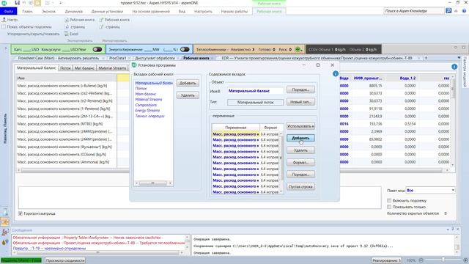Image resolution: width=469 pixels, height=264 pixels.
Task: Open the Мат баланс workbook tab
Action: pos(84,68)
